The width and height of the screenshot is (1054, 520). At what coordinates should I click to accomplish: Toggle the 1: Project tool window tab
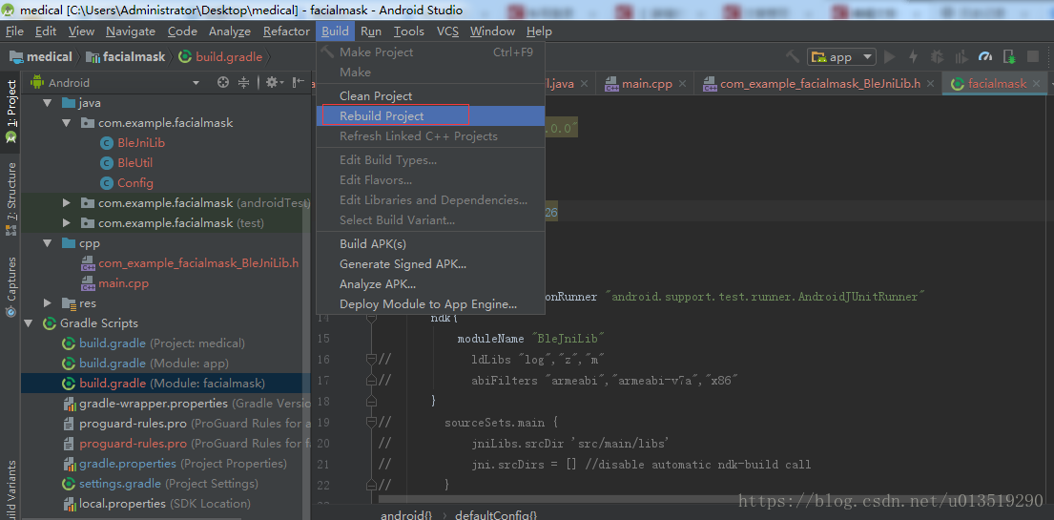[x=10, y=111]
